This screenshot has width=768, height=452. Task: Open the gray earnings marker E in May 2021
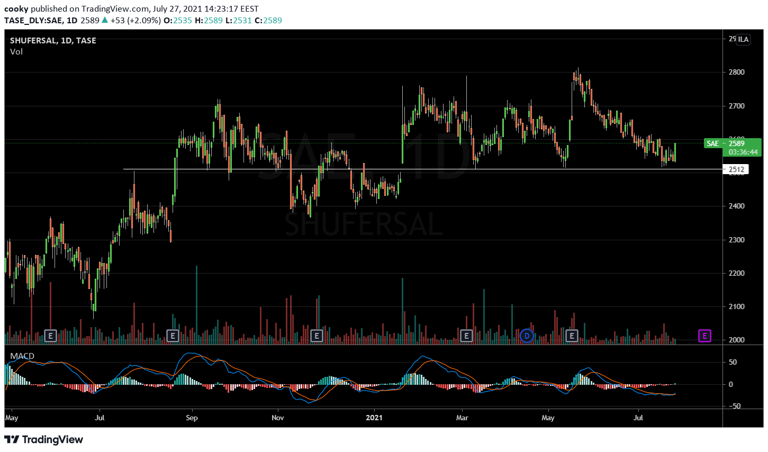(x=572, y=336)
